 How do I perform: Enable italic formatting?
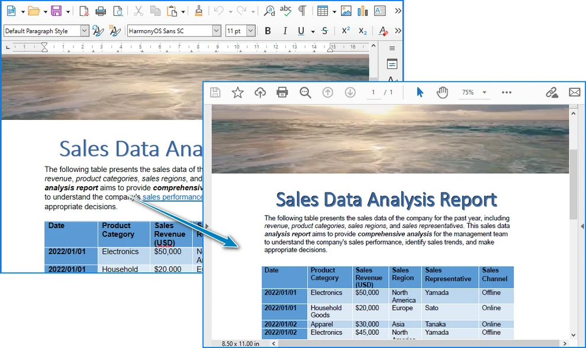[x=285, y=31]
